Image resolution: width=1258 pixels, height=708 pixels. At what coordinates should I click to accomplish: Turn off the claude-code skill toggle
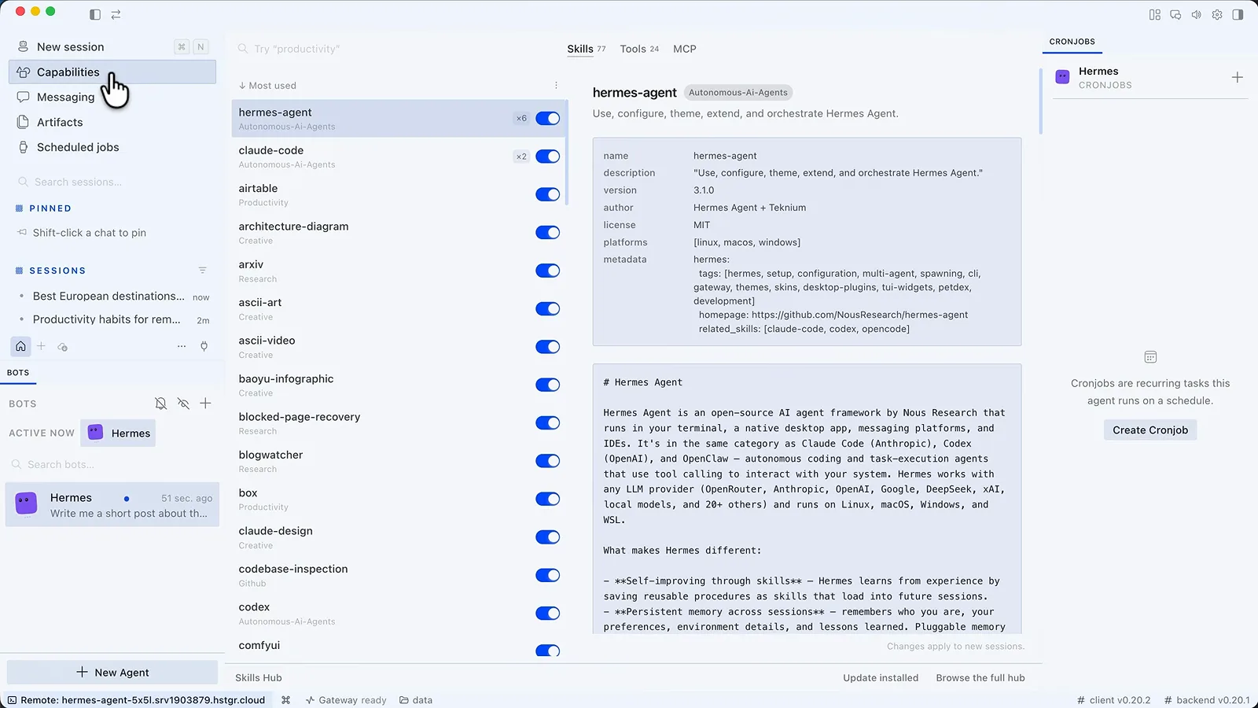(548, 157)
